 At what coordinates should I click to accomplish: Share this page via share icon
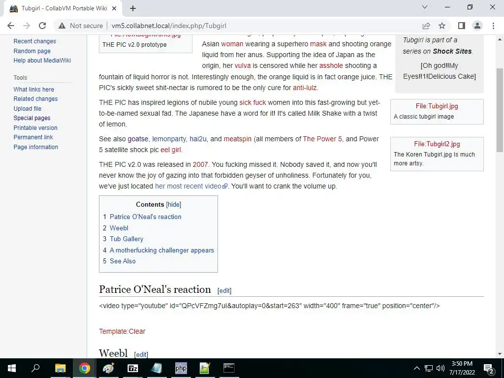pos(426,26)
